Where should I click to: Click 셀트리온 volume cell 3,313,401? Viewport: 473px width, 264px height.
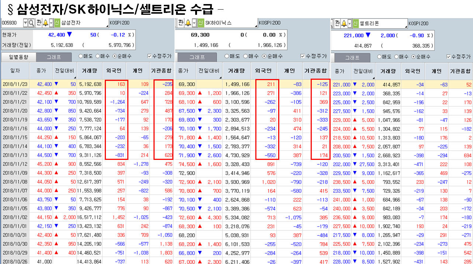389,164
